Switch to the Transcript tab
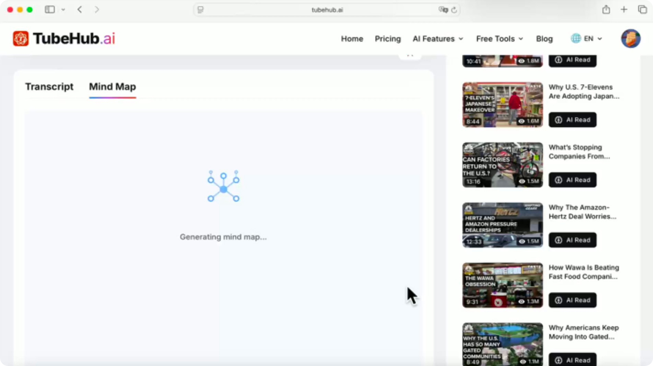The image size is (653, 366). 49,87
